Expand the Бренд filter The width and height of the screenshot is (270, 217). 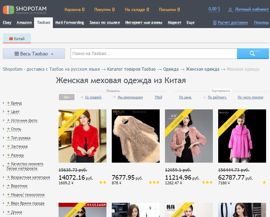[14, 103]
